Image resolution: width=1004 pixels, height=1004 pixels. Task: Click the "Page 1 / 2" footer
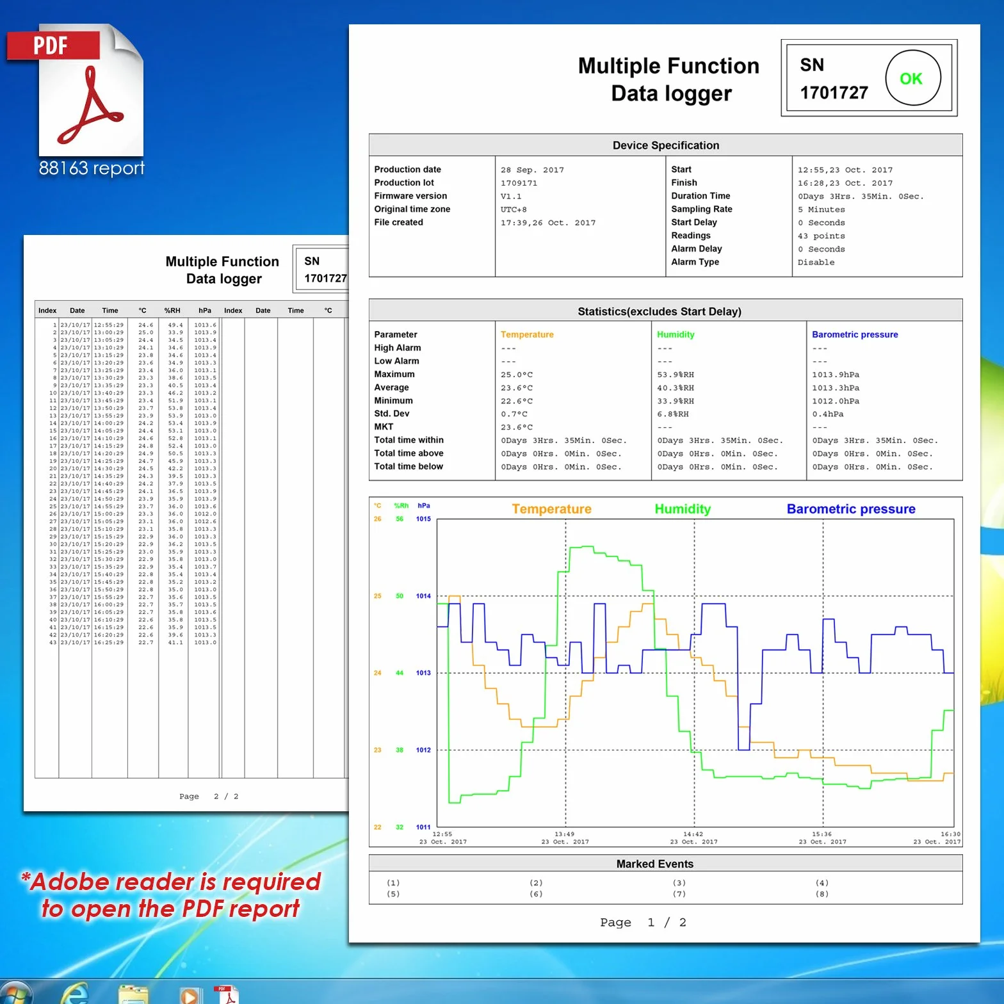[643, 923]
